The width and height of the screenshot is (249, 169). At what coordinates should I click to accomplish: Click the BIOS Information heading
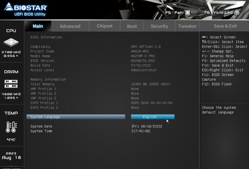click(x=46, y=37)
